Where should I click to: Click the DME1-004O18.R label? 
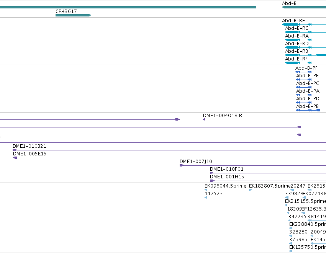click(223, 116)
